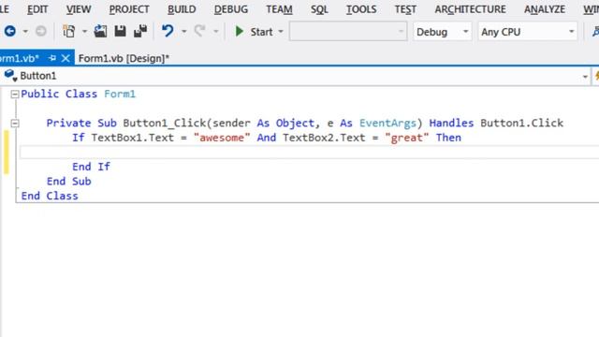The height and width of the screenshot is (337, 599).
Task: Click the End Class line
Action: click(x=50, y=196)
